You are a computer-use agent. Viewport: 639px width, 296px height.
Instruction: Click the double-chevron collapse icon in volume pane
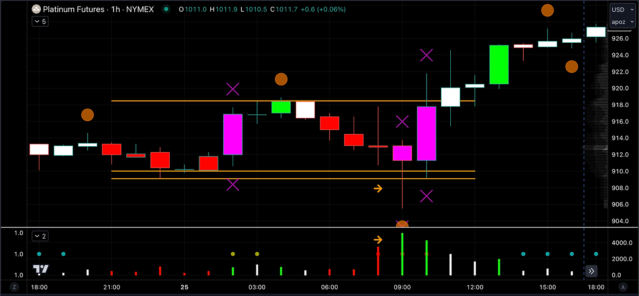point(592,271)
